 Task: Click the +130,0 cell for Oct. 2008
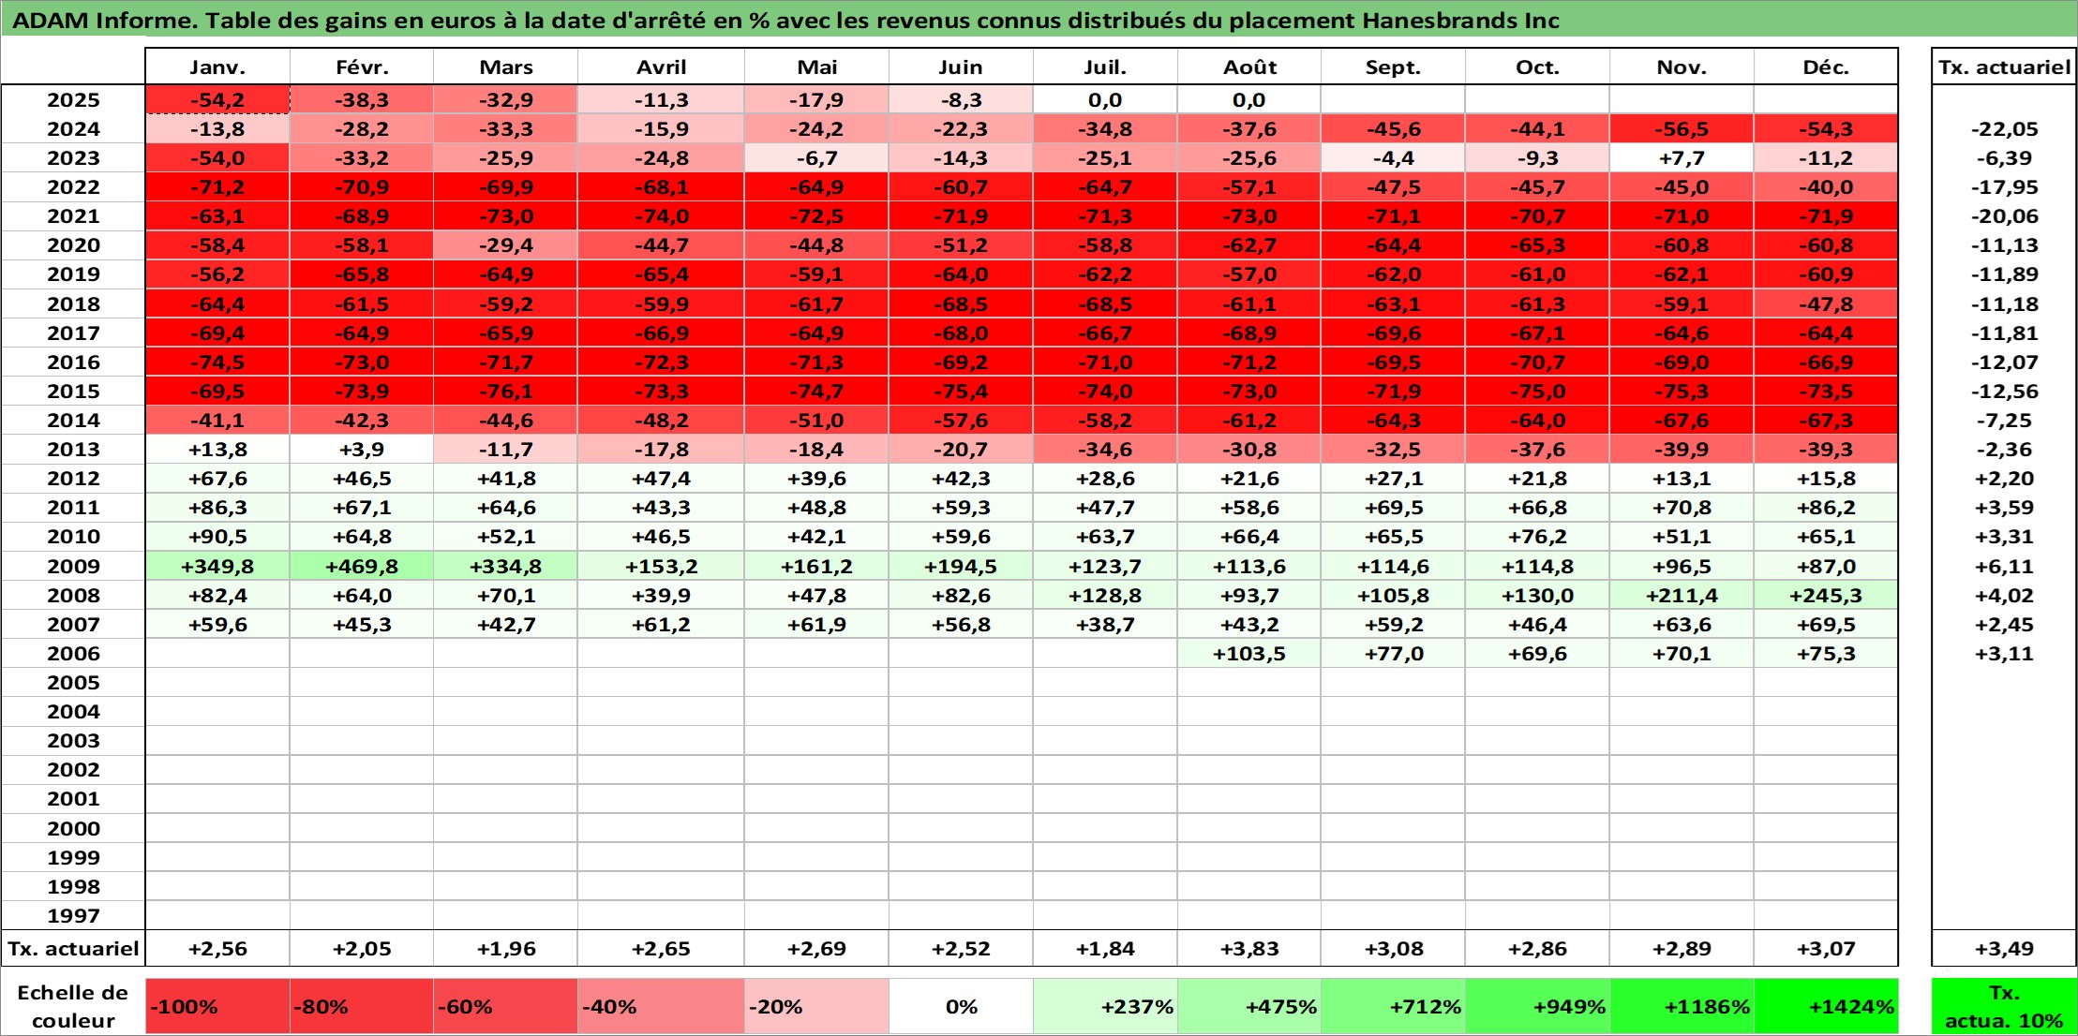pyautogui.click(x=1537, y=595)
